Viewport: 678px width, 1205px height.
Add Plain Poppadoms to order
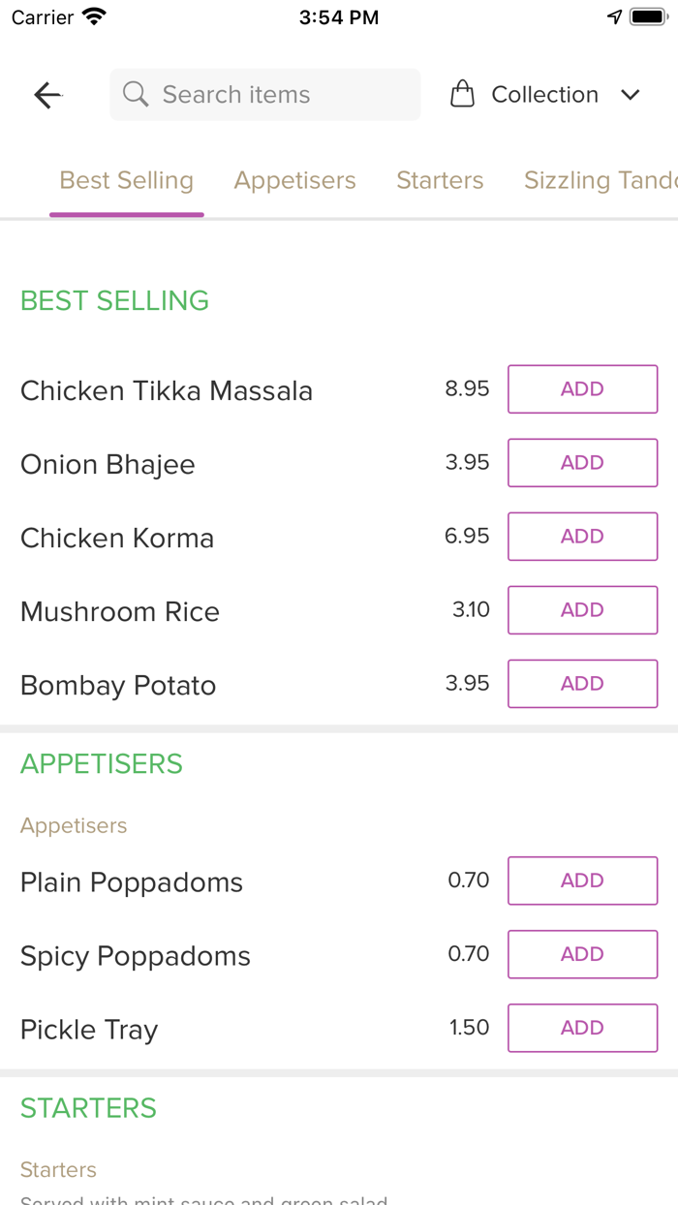582,881
